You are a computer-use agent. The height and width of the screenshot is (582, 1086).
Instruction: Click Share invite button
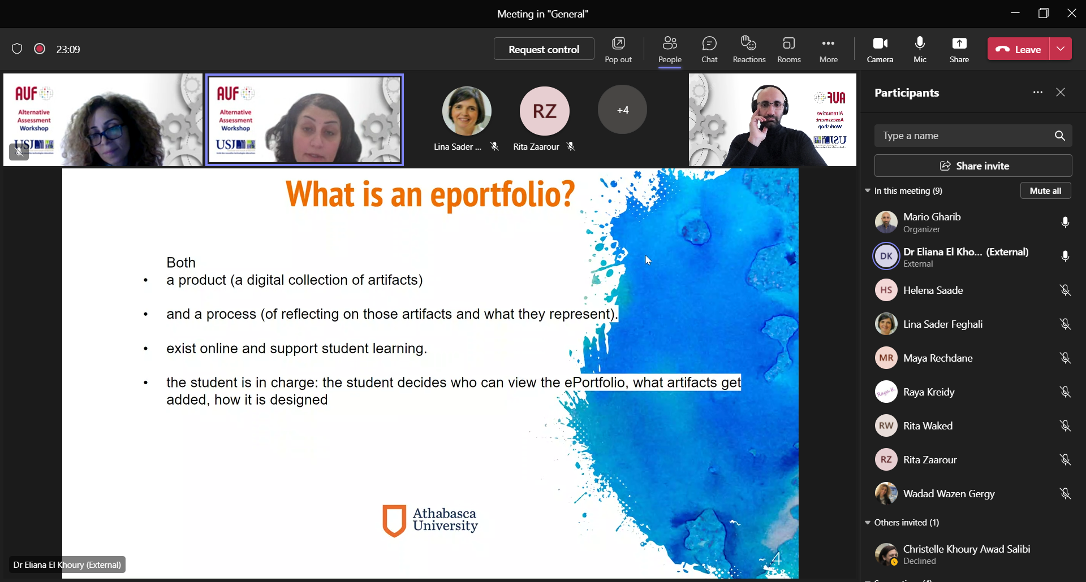coord(973,166)
